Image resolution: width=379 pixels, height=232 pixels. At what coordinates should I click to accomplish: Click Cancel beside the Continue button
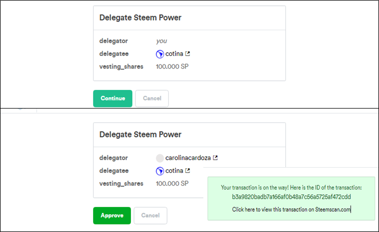click(152, 98)
